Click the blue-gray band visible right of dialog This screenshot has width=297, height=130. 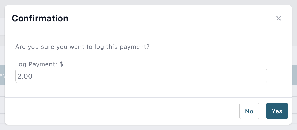pyautogui.click(x=294, y=75)
